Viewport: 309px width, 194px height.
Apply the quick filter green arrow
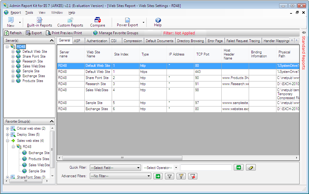tap(239, 167)
